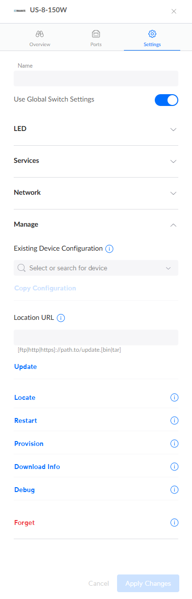Click the info icon next to Existing Device Configuration
The image size is (192, 599).
[x=109, y=249]
